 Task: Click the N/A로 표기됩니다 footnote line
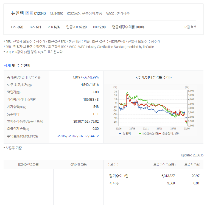pos(33,52)
